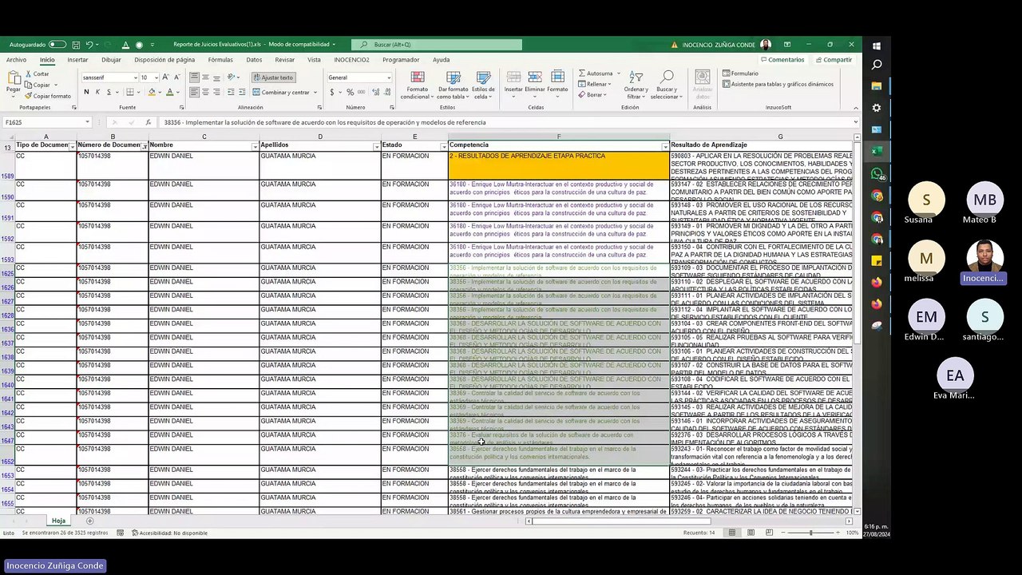Select the Hoja sheet tab
1022x575 pixels.
[58, 521]
